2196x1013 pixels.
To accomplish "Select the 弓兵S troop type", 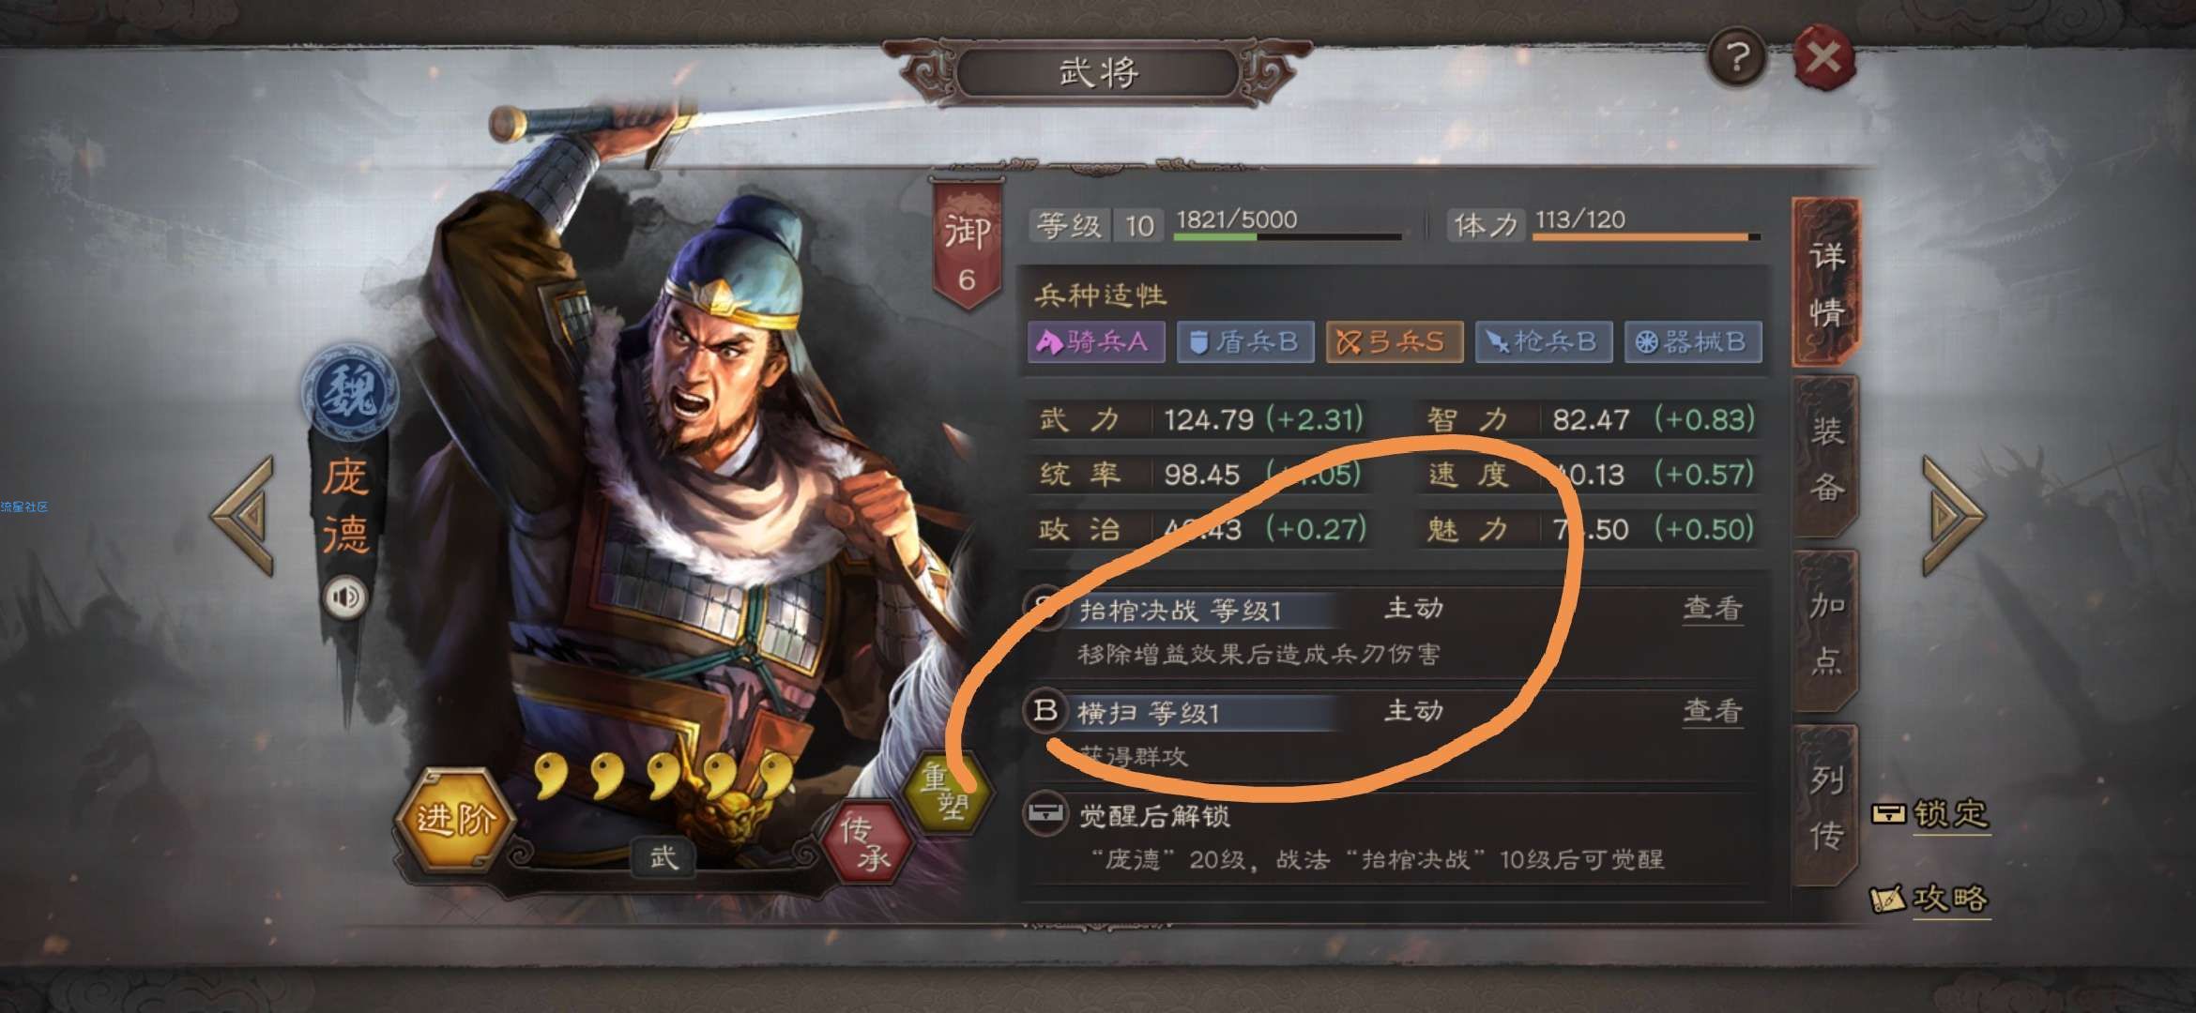I will pos(1394,341).
